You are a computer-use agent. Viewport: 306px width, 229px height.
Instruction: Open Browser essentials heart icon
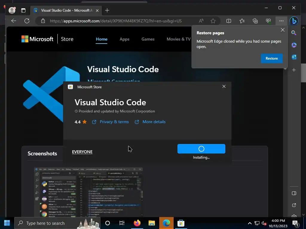coord(268,21)
